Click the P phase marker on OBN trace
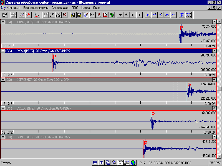The width and height of the screenshot is (222, 166). 181,28
